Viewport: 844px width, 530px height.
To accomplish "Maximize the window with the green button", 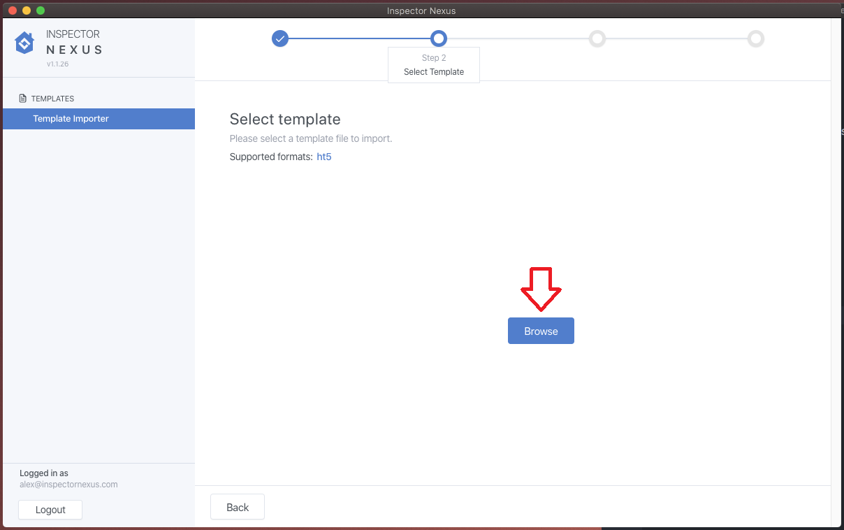I will click(41, 10).
